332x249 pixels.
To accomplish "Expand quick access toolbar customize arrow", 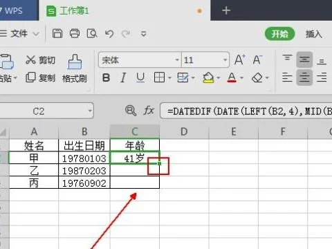I will 144,34.
